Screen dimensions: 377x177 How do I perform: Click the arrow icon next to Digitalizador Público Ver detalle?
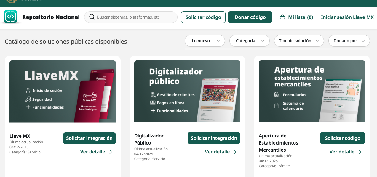235,152
